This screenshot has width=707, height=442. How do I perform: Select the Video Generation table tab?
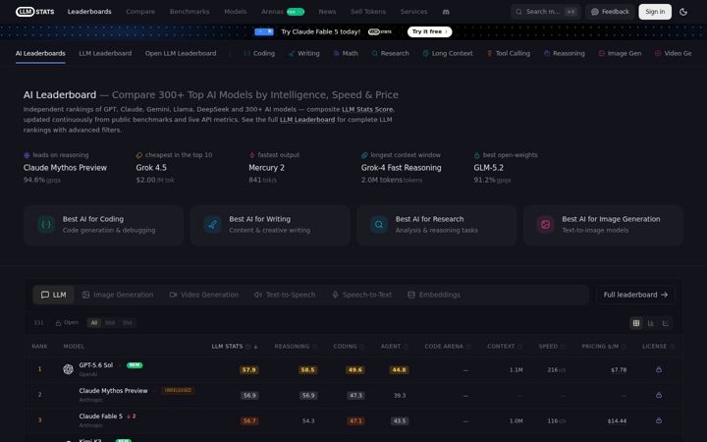pyautogui.click(x=204, y=295)
